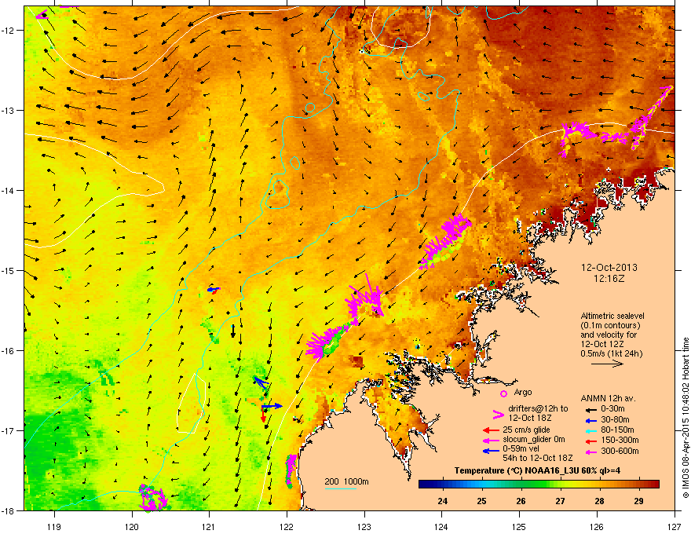Image resolution: width=691 pixels, height=534 pixels.
Task: Click the magenta drifter marker in top-left corner
Action: click(x=42, y=15)
